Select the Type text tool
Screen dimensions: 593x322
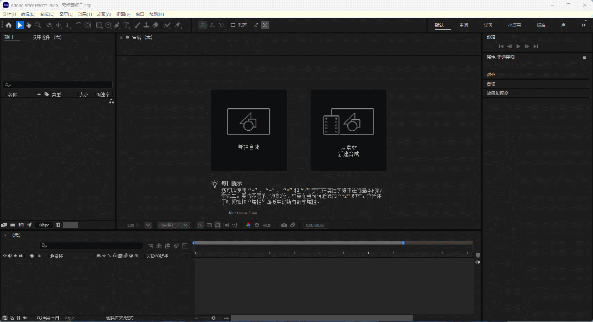[x=126, y=25]
